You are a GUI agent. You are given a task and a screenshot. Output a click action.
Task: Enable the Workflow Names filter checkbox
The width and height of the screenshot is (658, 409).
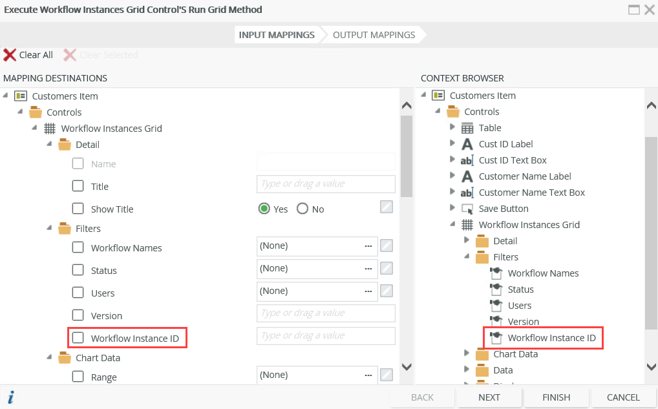tap(78, 247)
